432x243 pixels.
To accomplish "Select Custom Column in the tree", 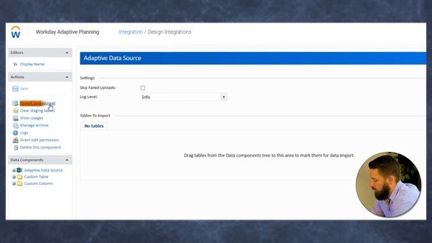I will coord(38,184).
